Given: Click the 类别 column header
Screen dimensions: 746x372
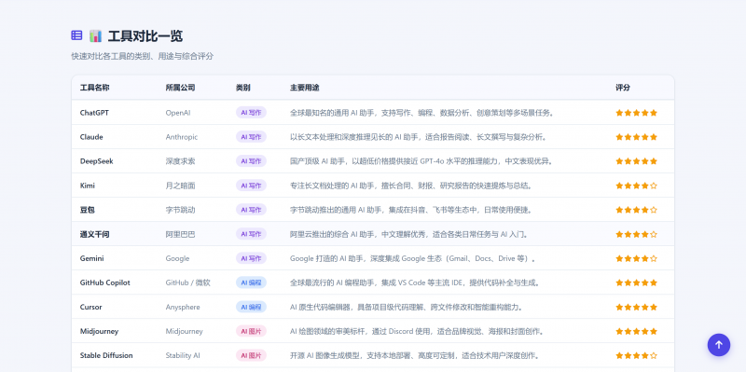Looking at the screenshot, I should point(243,88).
